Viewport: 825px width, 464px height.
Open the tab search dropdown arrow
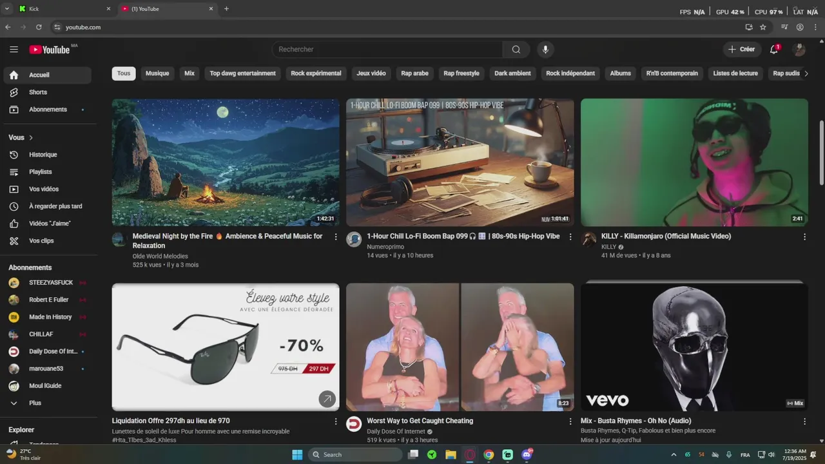[x=7, y=9]
